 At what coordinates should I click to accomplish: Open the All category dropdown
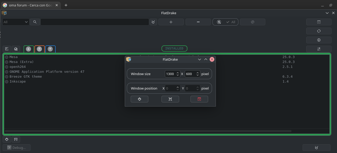(x=16, y=22)
